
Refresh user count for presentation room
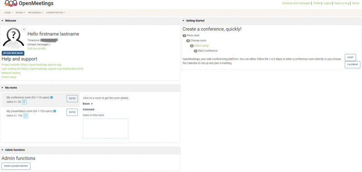point(26,115)
